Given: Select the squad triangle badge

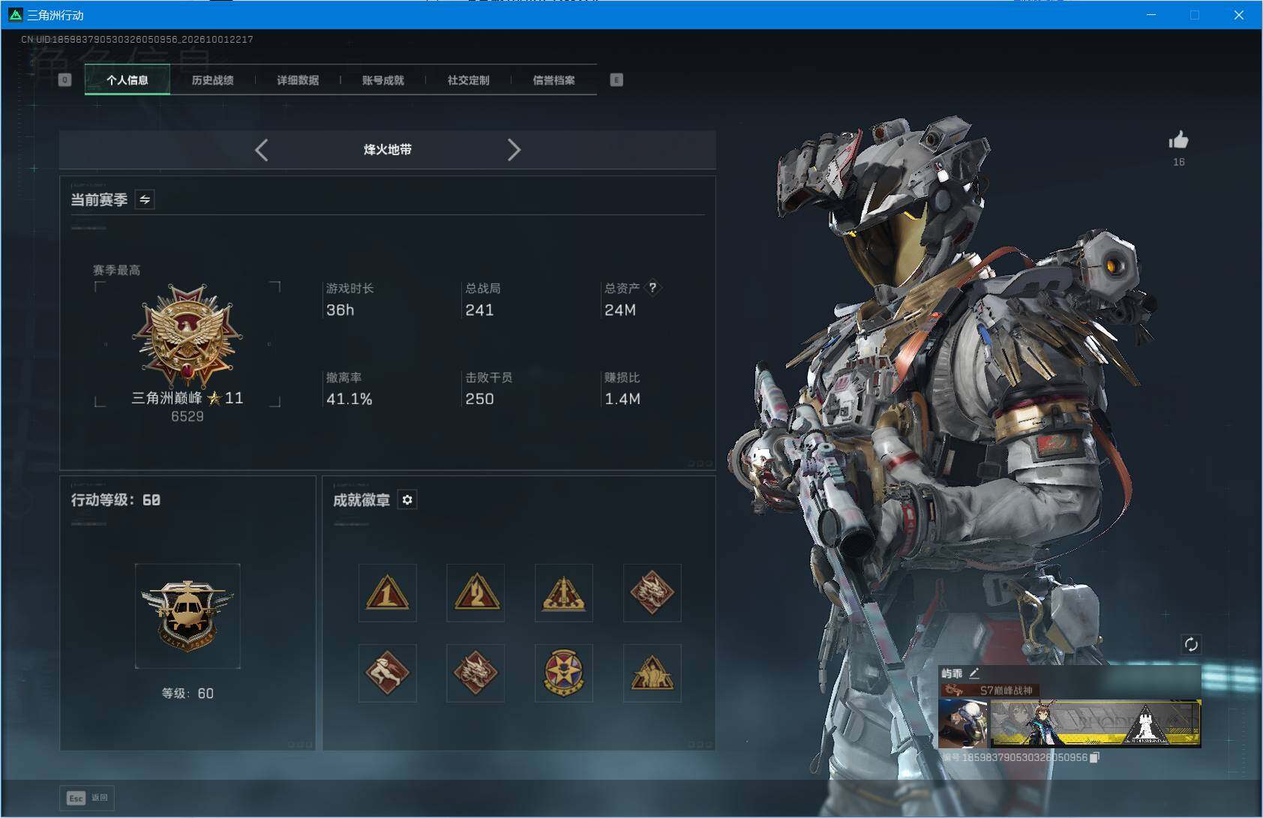Looking at the screenshot, I should 652,673.
